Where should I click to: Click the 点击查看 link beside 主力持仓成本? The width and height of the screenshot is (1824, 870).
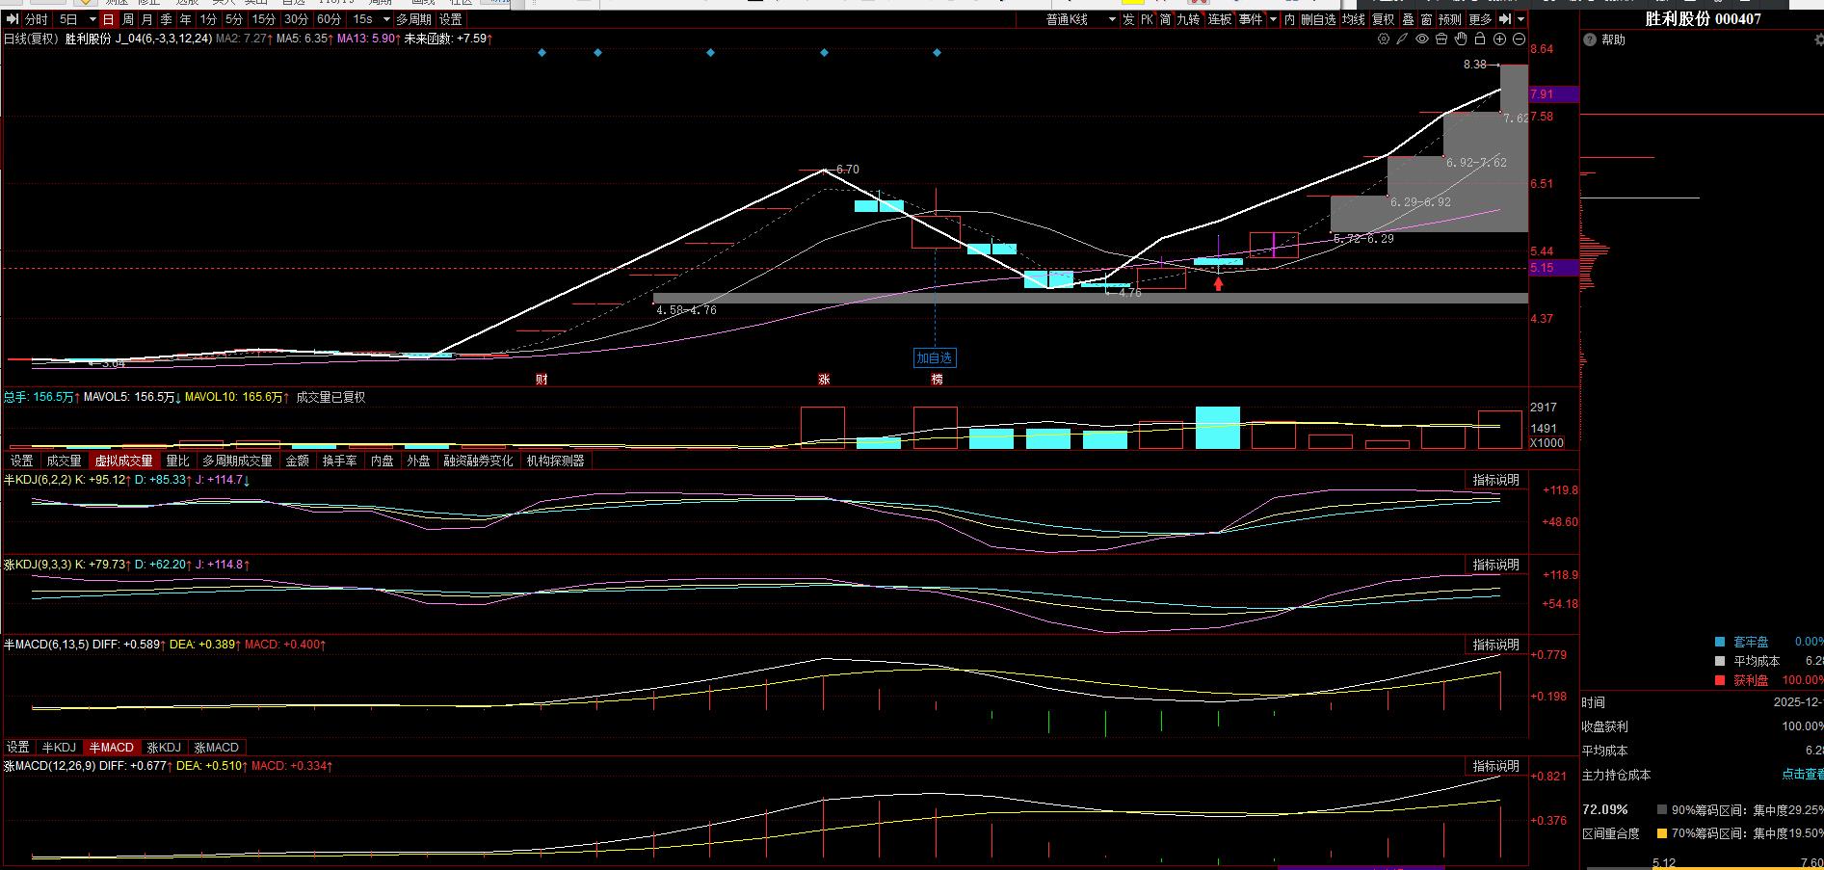point(1802,775)
